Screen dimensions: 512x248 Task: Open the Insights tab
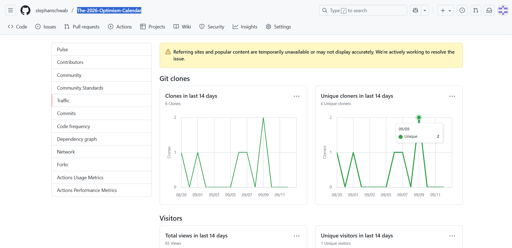click(x=245, y=27)
